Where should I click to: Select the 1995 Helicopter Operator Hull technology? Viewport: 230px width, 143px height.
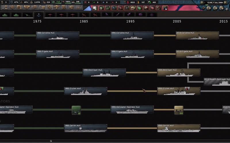[x=132, y=110]
